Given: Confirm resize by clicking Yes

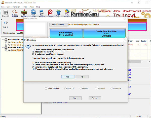Looking at the screenshot, I should point(68,77).
